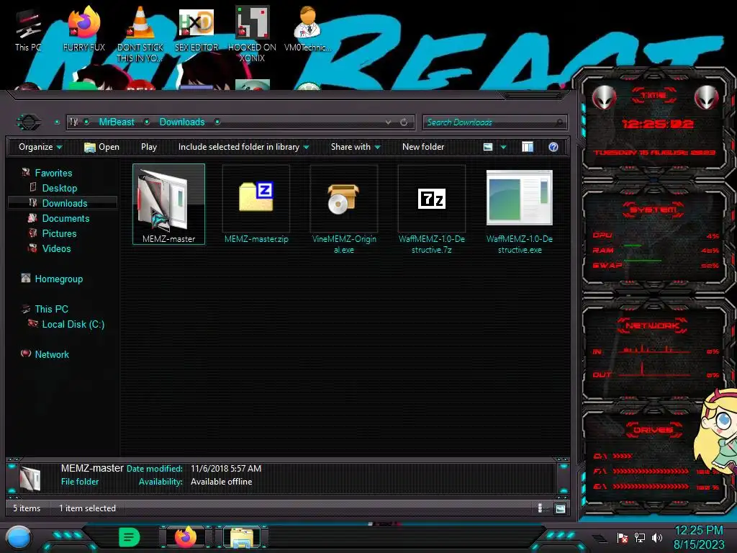Select the MEMZ-master.zip file
The image size is (737, 553).
click(256, 204)
